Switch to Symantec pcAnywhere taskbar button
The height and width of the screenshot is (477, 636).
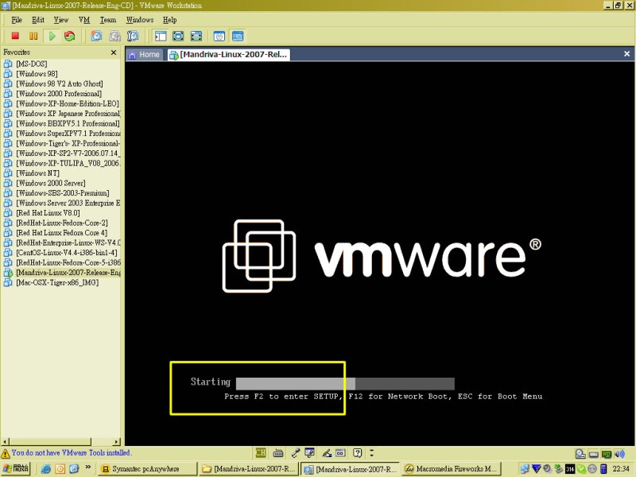tap(147, 469)
